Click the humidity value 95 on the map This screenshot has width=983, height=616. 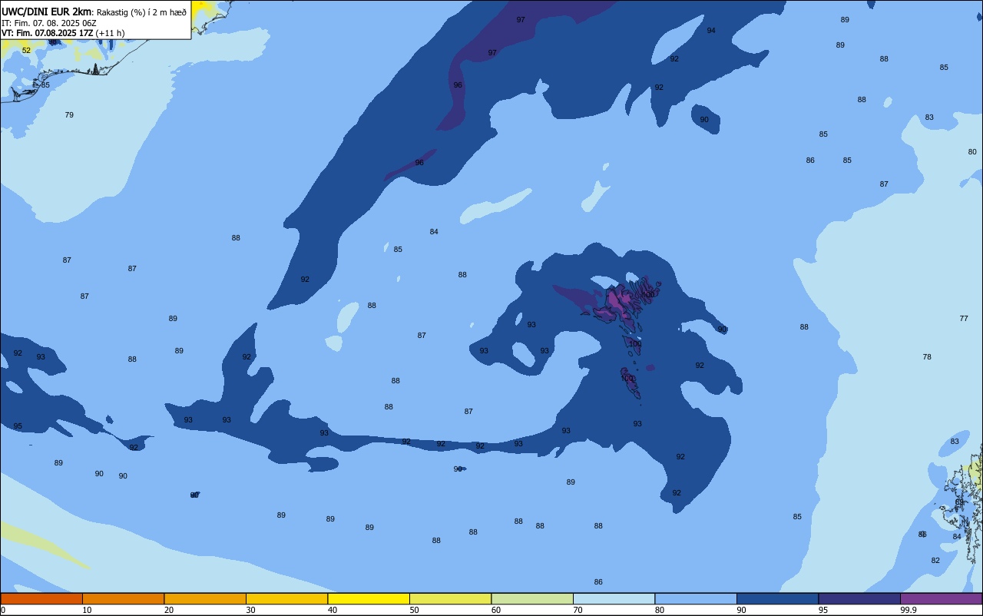(18, 426)
